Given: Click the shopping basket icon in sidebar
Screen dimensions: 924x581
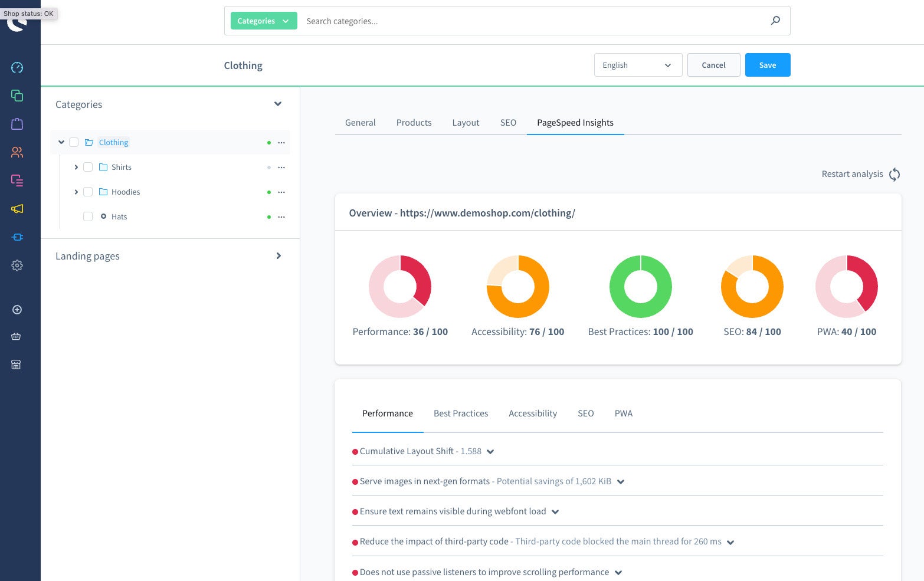Looking at the screenshot, I should click(x=17, y=337).
